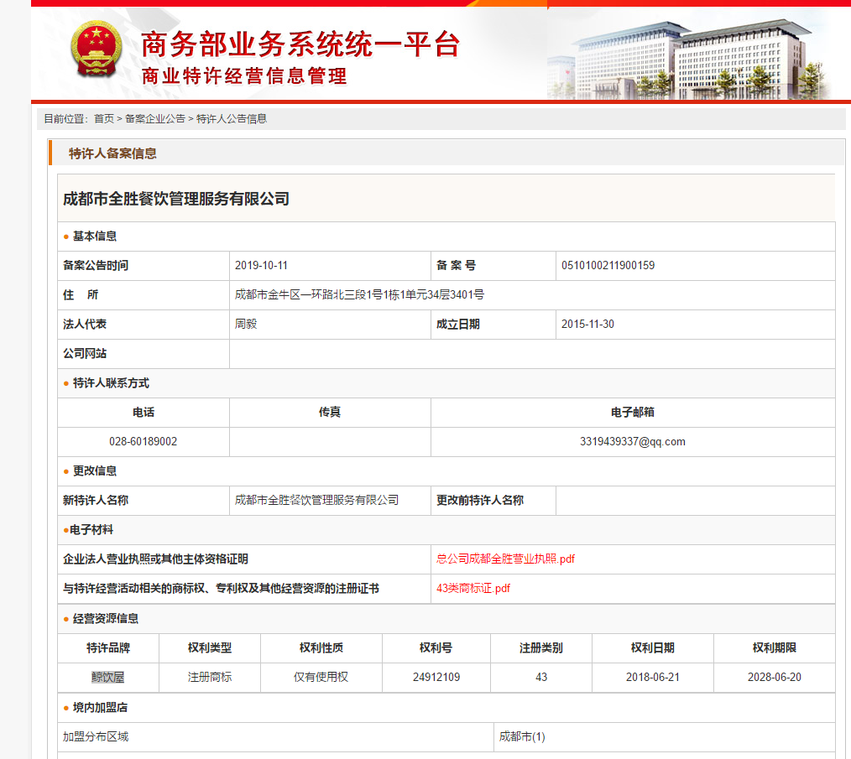Click the 备案公告时间 label
The image size is (851, 759).
click(x=96, y=265)
